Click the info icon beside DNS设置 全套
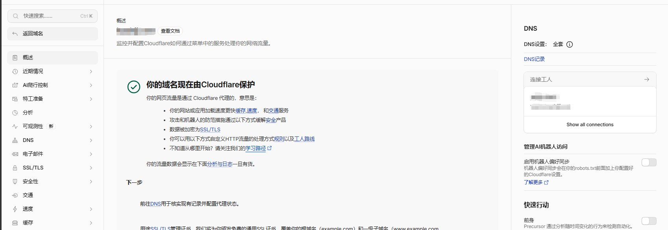This screenshot has width=668, height=230. click(x=570, y=44)
